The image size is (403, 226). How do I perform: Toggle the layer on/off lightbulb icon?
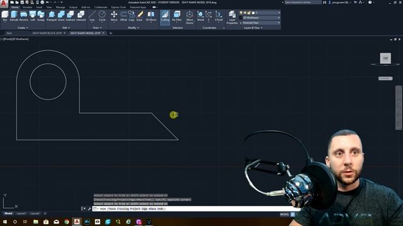[241, 13]
